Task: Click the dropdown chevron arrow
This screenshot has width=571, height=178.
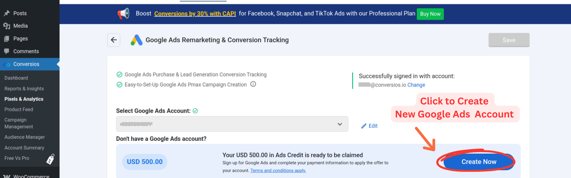Action: 340,124
